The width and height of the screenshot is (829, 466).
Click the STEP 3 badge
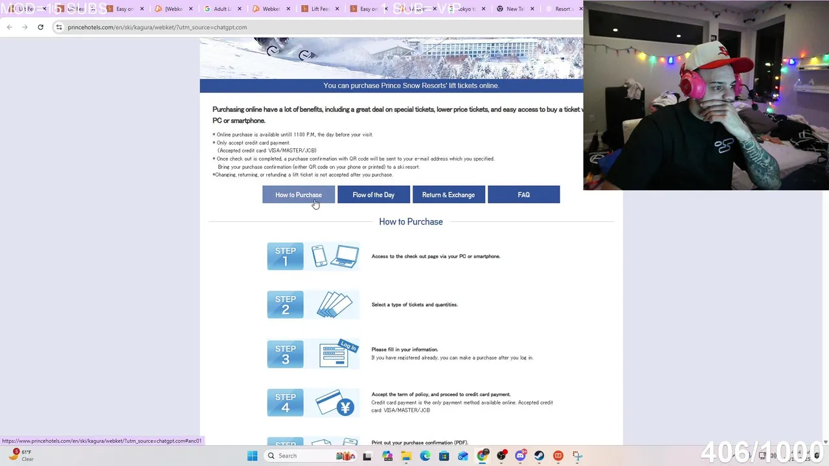[x=285, y=354]
